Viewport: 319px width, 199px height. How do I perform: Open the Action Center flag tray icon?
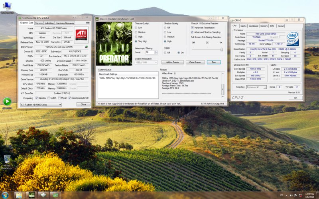tap(295, 195)
